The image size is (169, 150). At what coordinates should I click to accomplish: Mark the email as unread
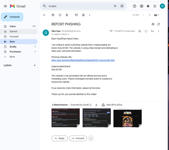pyautogui.click(x=76, y=15)
